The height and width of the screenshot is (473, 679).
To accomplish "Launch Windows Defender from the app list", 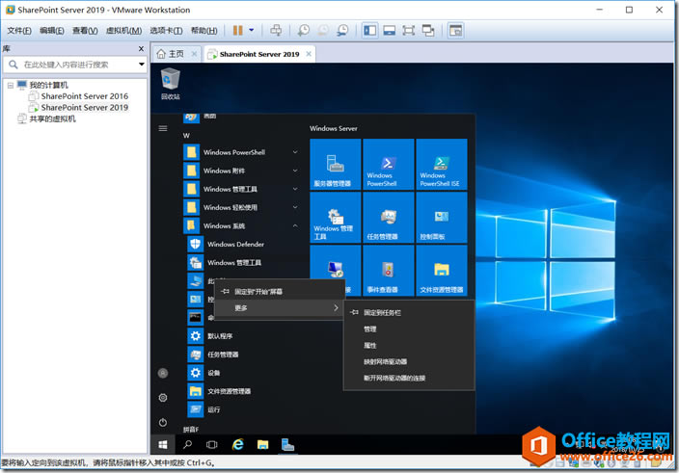I will pyautogui.click(x=234, y=244).
